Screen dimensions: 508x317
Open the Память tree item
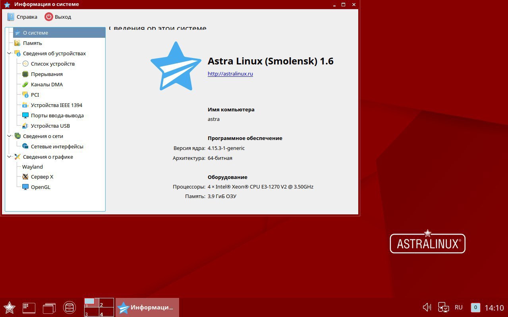point(32,43)
